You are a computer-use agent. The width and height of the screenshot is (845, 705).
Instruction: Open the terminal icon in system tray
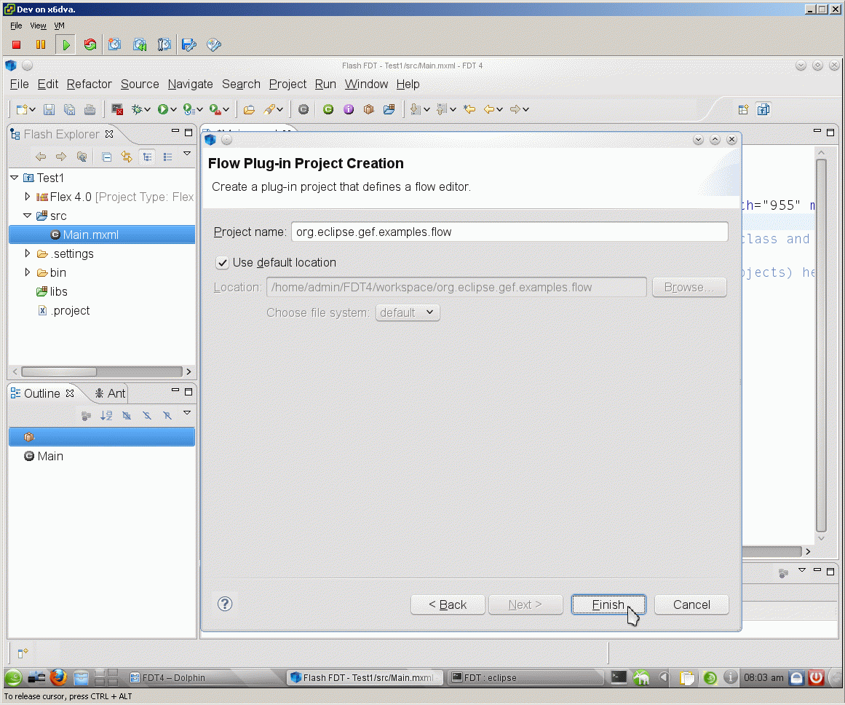[x=619, y=677]
